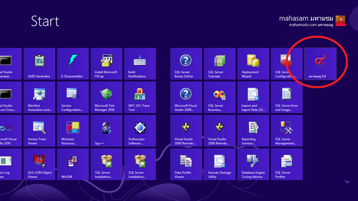This screenshot has height=201, width=358.
Task: Open SQL Server Configuration... tile
Action: tap(287, 64)
